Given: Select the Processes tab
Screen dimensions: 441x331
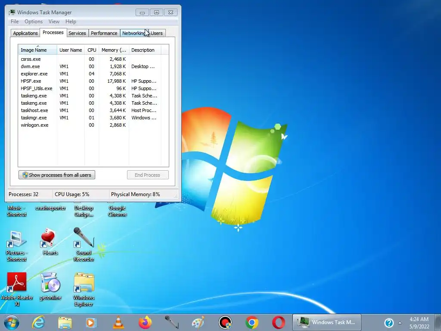Looking at the screenshot, I should click(53, 32).
